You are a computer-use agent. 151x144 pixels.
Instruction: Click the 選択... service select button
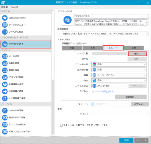click(137, 54)
